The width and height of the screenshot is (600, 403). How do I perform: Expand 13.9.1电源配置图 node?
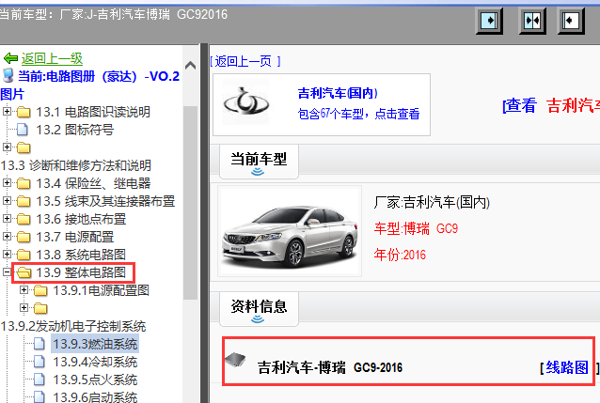coord(24,290)
